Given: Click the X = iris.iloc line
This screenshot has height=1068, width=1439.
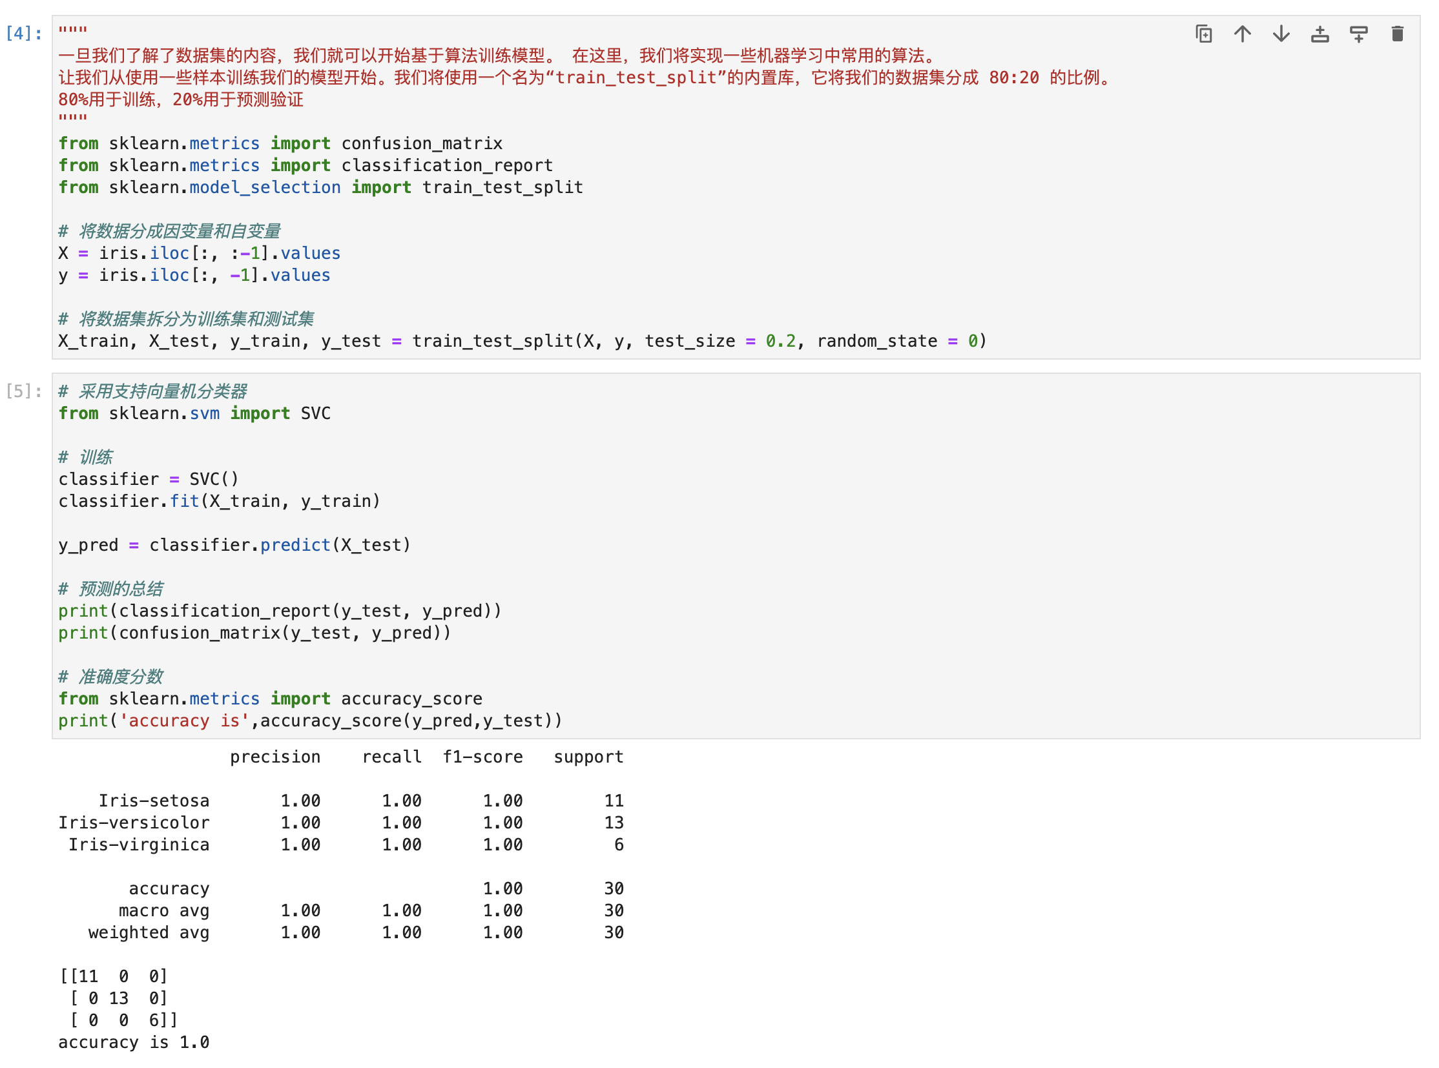Looking at the screenshot, I should pyautogui.click(x=199, y=253).
